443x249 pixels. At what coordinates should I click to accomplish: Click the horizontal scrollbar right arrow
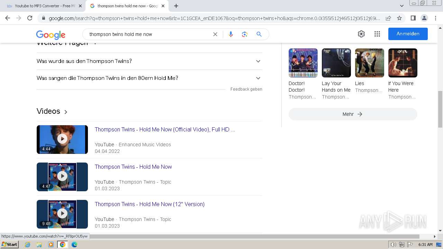[x=435, y=237]
